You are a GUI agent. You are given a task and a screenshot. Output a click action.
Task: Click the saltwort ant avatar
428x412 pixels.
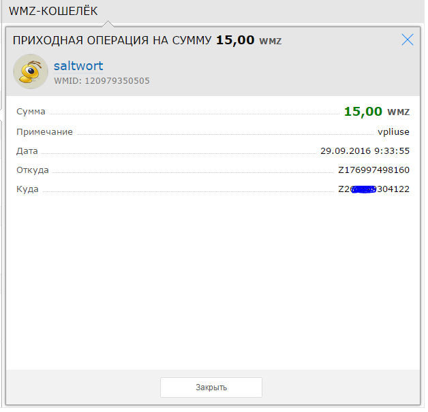[31, 72]
